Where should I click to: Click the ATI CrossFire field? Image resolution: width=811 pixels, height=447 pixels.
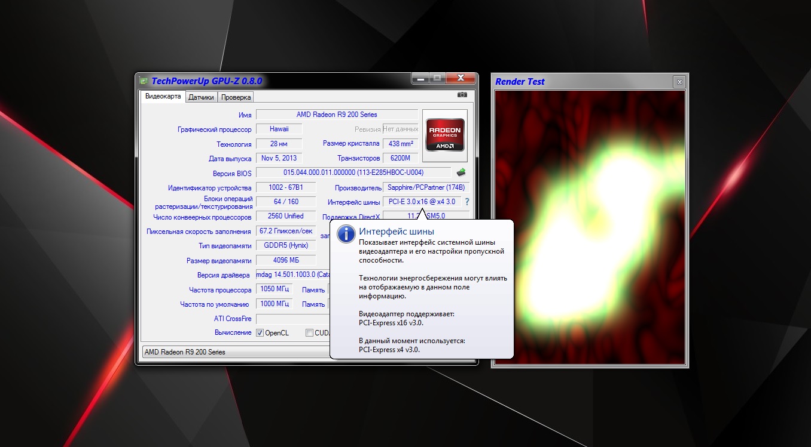[x=293, y=319]
